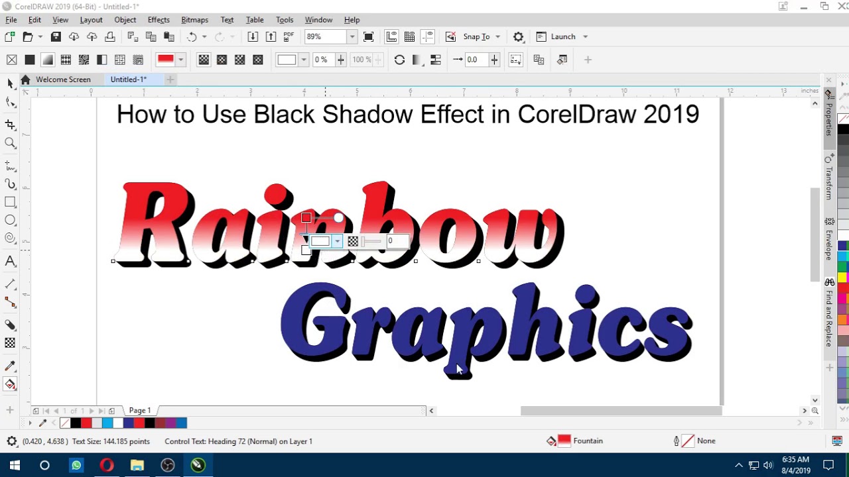Open Find and Replace docker tab
Viewport: 849px width, 477px height.
pos(829,313)
